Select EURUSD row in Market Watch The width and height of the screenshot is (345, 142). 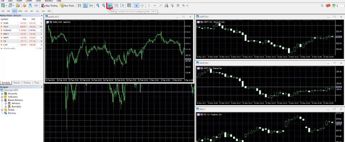pyautogui.click(x=21, y=30)
